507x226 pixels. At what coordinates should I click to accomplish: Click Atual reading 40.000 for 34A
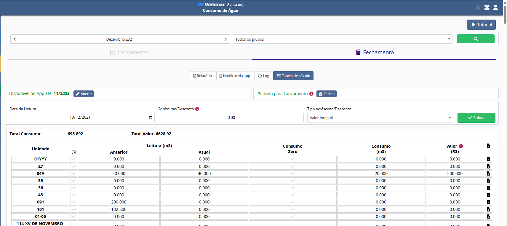coord(204,174)
